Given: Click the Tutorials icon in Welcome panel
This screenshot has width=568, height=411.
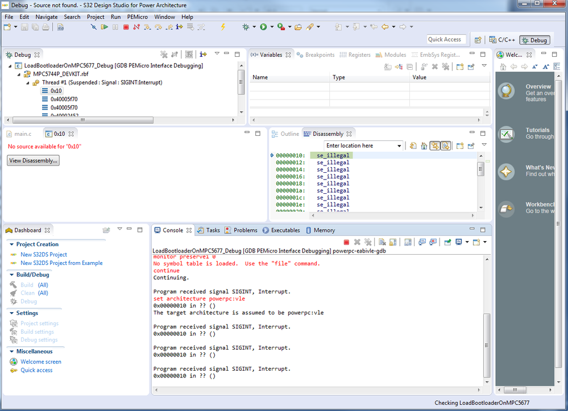Looking at the screenshot, I should [x=506, y=134].
